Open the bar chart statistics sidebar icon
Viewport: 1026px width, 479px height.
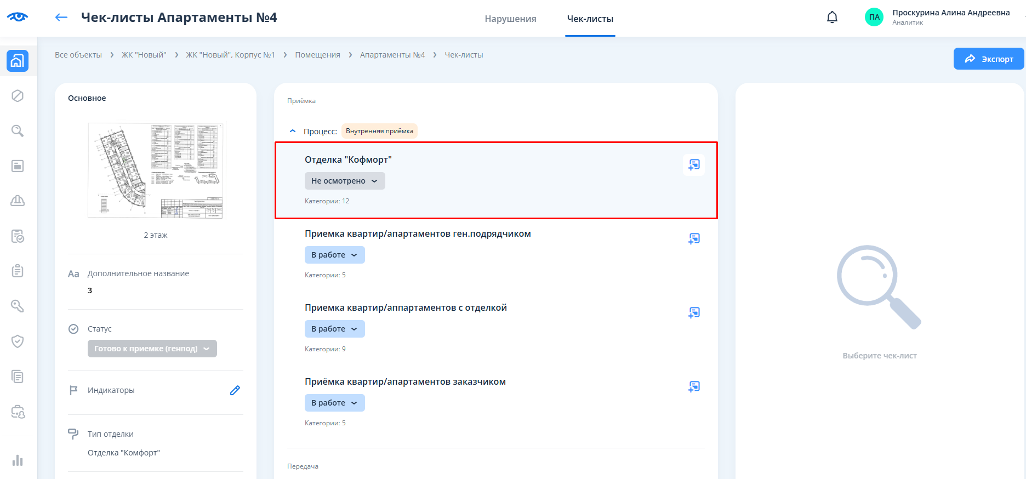point(18,460)
